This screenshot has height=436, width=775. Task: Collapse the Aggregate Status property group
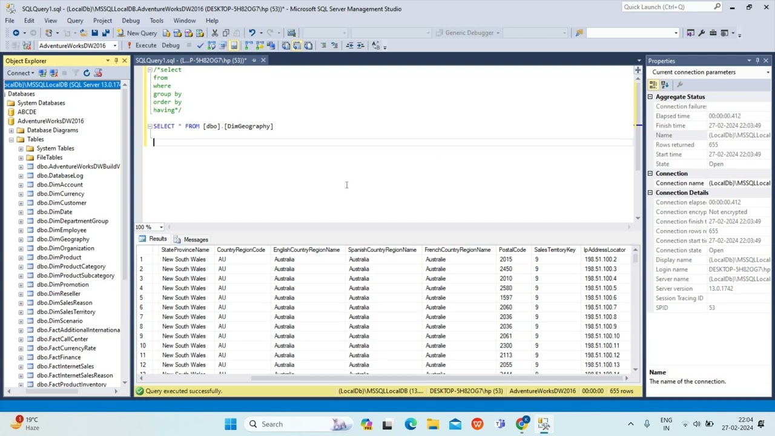pyautogui.click(x=650, y=97)
